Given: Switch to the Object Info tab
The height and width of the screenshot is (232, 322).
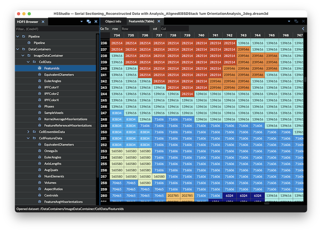Looking at the screenshot, I should pos(113,21).
